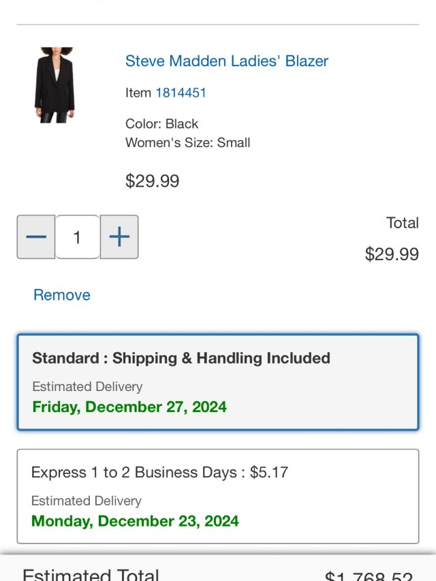Click the Total label above line price
The height and width of the screenshot is (581, 436).
tap(402, 223)
